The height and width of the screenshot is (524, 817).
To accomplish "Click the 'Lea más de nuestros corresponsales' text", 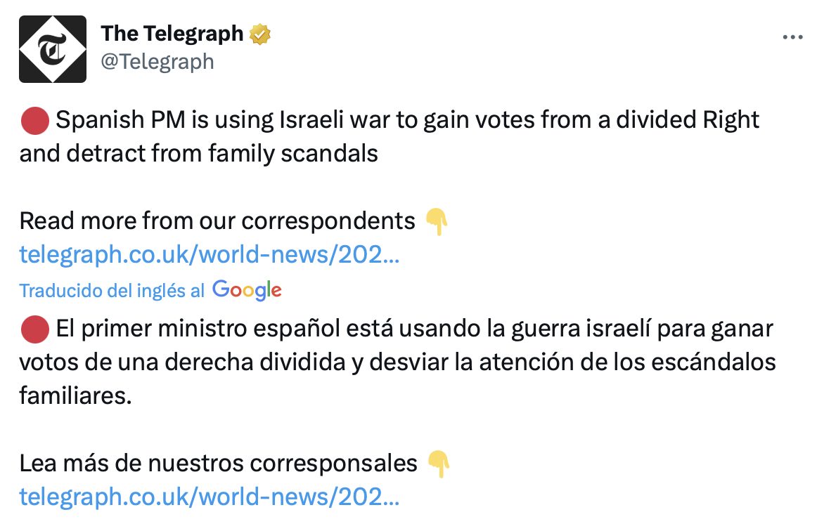I will coord(218,464).
